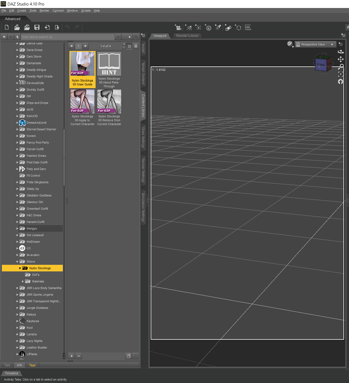Create new null object icon
The width and height of the screenshot is (349, 383).
(x=238, y=27)
